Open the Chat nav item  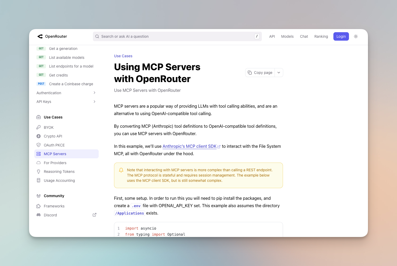pyautogui.click(x=304, y=36)
